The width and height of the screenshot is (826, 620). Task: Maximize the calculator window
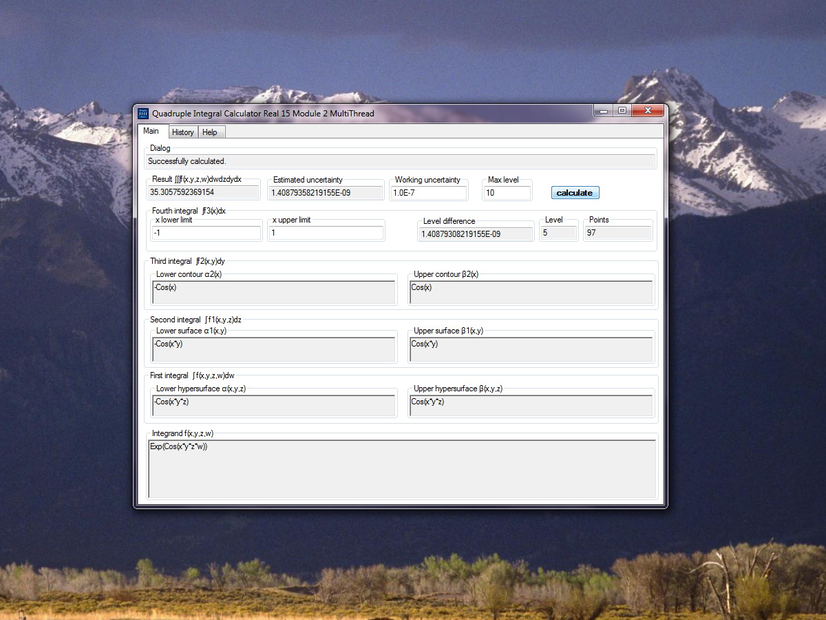pos(622,111)
